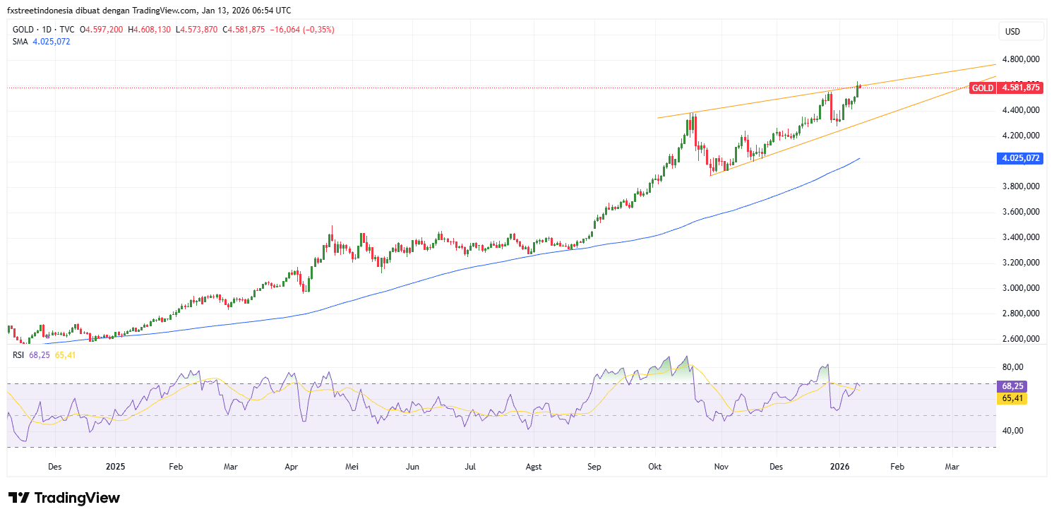Select the 2026 label on the time axis
The width and height of the screenshot is (1054, 519).
(x=839, y=467)
